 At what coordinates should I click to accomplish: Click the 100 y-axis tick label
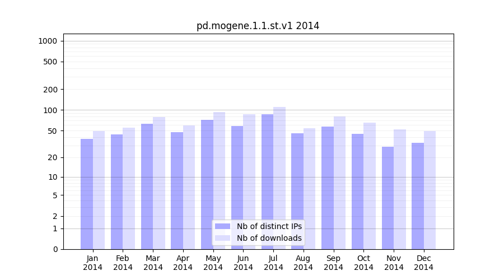(50, 110)
